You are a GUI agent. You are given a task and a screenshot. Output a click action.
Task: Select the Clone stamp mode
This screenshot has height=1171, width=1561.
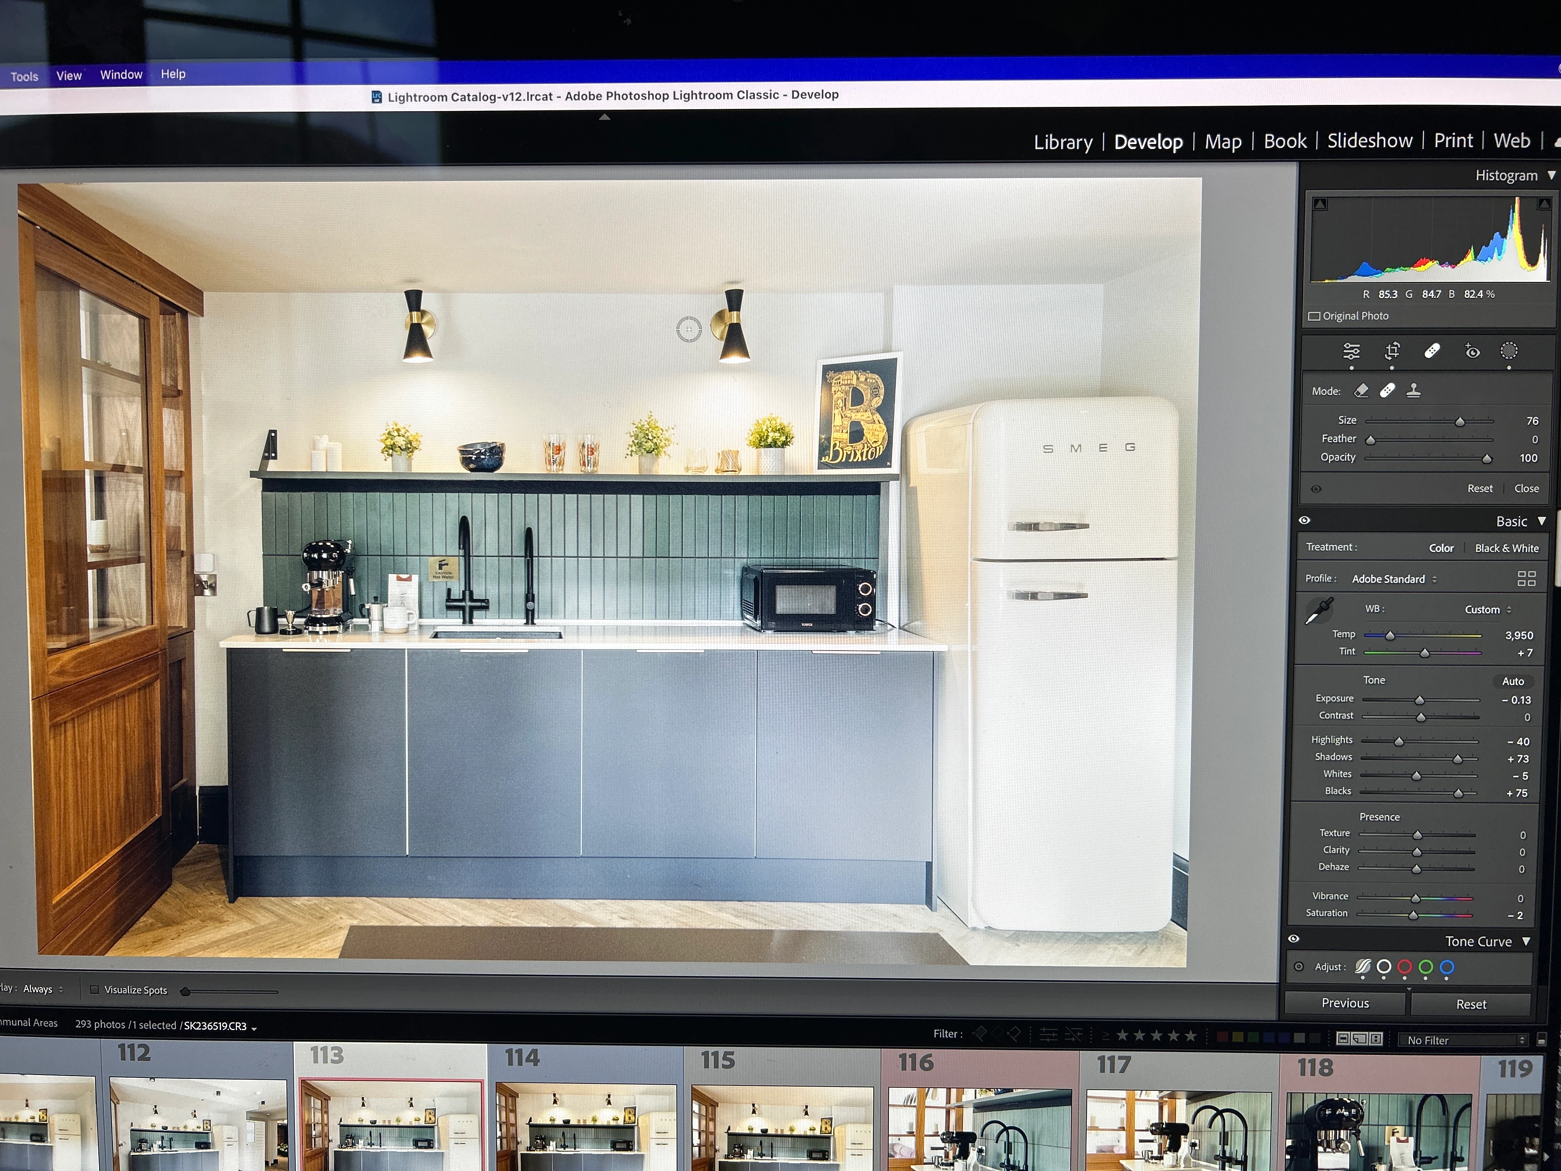pos(1413,390)
